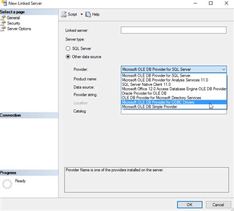The height and width of the screenshot is (211, 234).
Task: Click the General page icon
Action: click(x=3, y=18)
